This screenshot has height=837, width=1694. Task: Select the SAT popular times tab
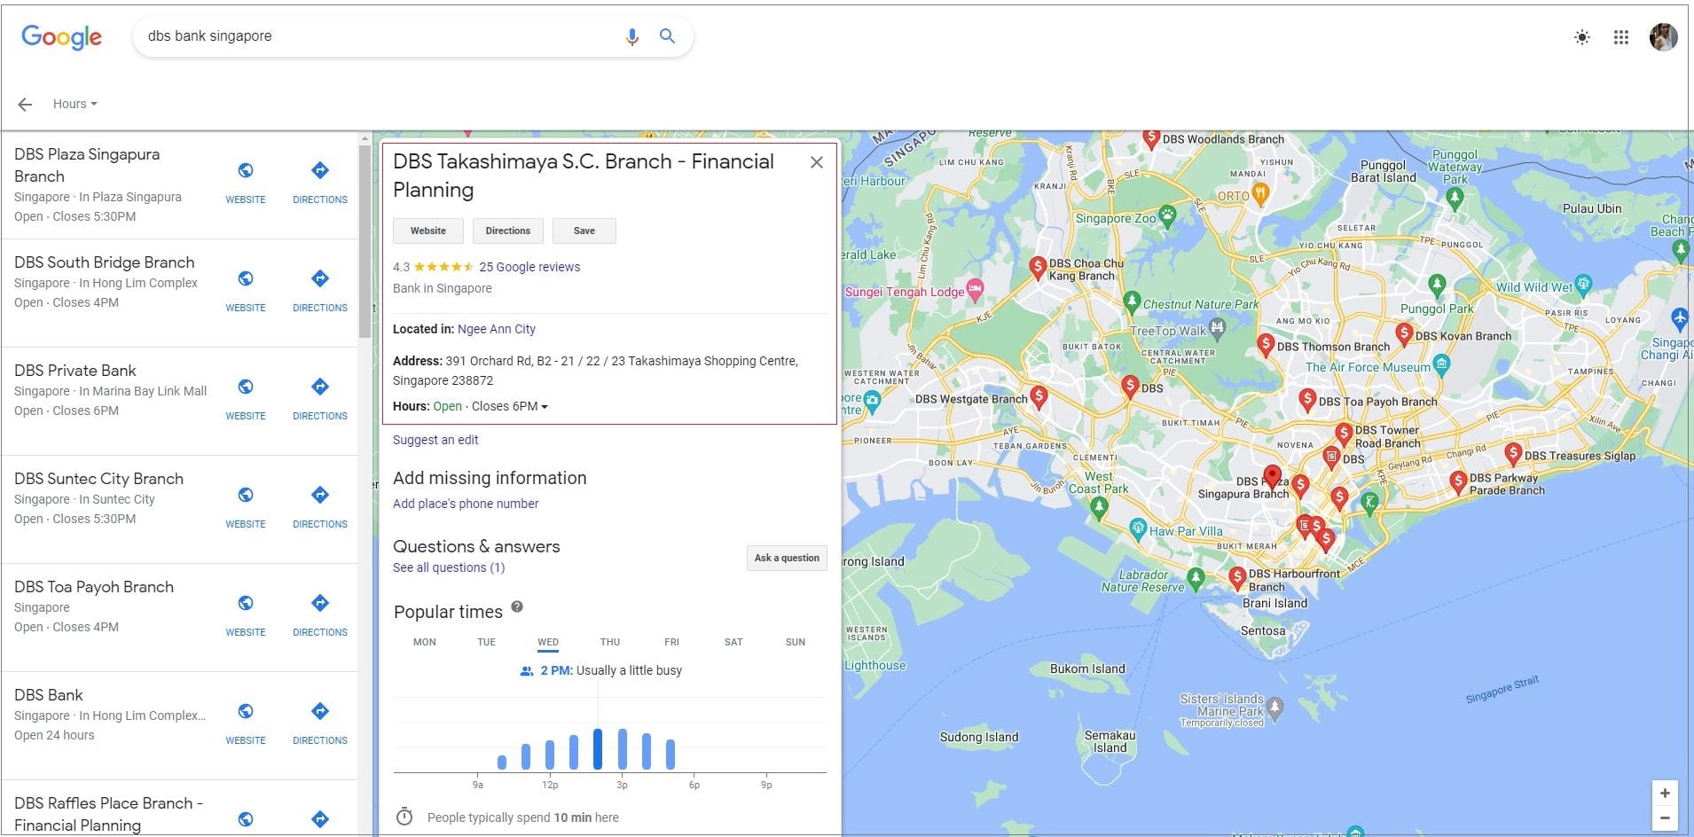point(733,642)
